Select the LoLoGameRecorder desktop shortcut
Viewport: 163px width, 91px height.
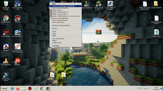tap(18, 33)
